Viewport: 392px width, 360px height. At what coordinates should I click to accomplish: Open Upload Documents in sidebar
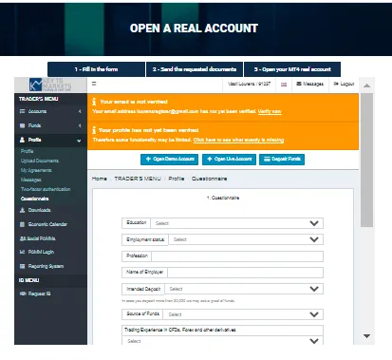coord(40,161)
